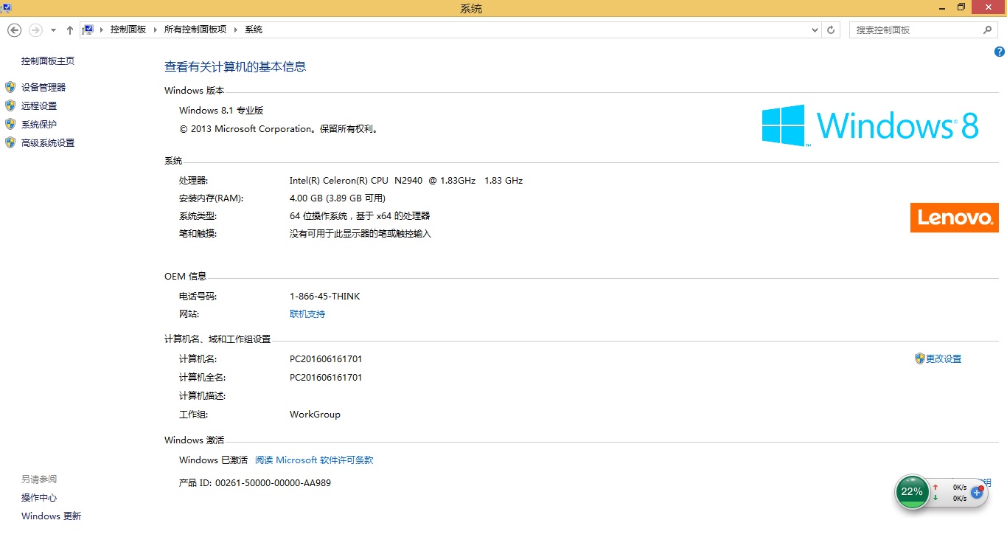Open recent locations dropdown arrow
The image size is (1007, 537).
tap(53, 30)
